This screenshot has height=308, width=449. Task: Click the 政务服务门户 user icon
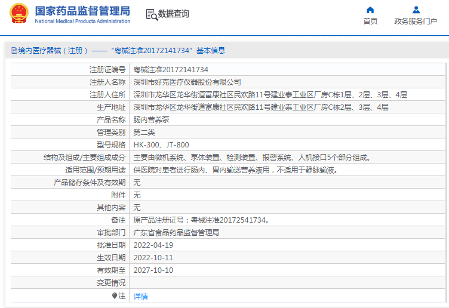click(416, 10)
